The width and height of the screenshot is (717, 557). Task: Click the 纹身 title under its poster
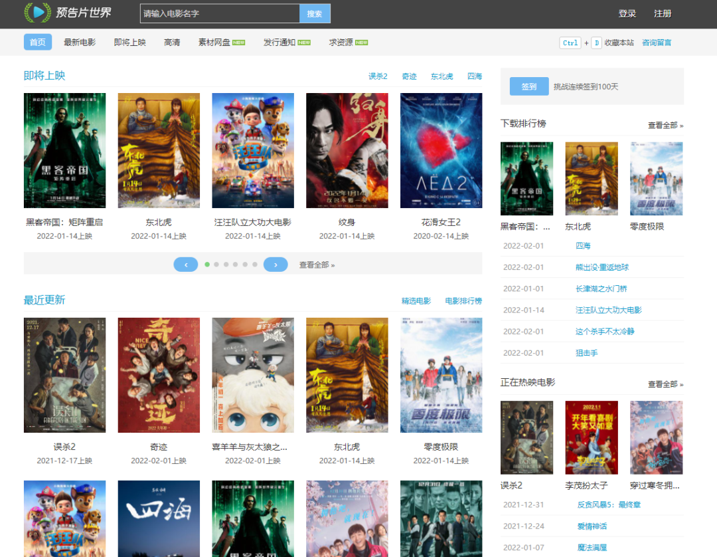(x=347, y=223)
